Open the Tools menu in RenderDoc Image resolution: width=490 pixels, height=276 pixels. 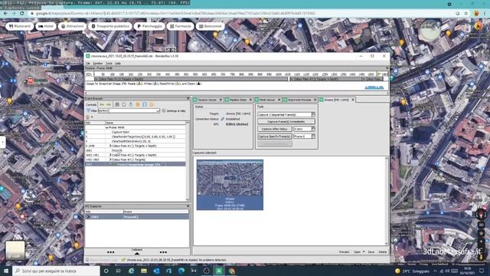coord(109,64)
